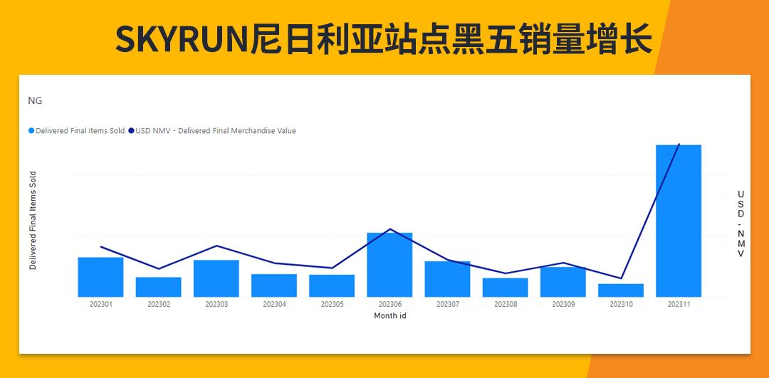
Task: Click x-axis label 202302
Action: pos(159,305)
